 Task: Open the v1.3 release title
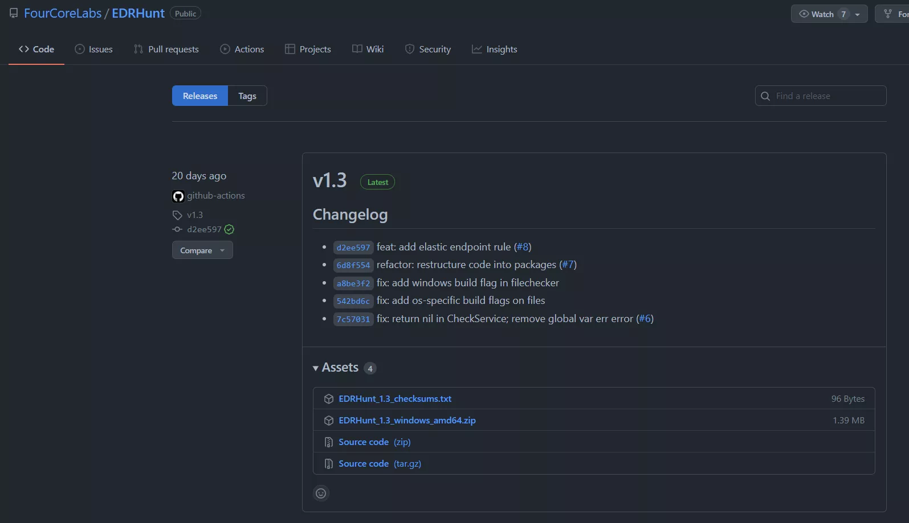[329, 180]
